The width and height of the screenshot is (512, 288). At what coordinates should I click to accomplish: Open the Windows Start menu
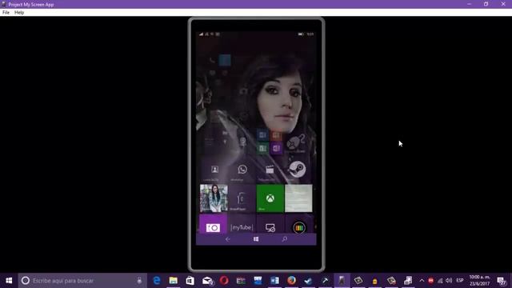(9, 281)
